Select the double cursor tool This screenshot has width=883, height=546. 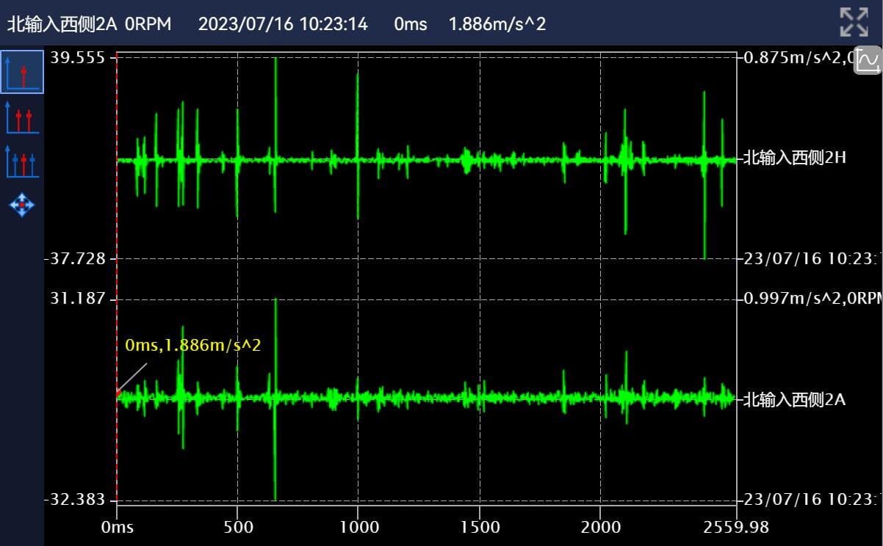(21, 117)
